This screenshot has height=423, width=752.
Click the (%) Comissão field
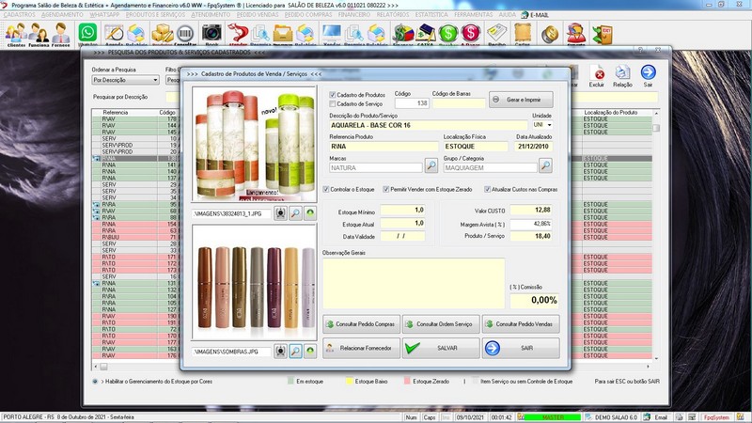click(534, 300)
